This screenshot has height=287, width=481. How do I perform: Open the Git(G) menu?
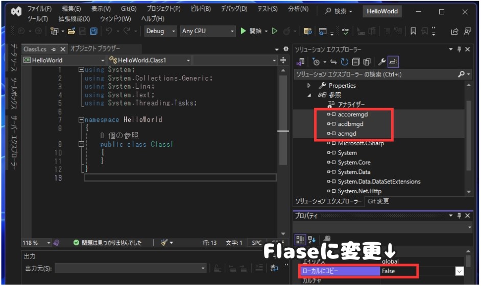(x=129, y=9)
